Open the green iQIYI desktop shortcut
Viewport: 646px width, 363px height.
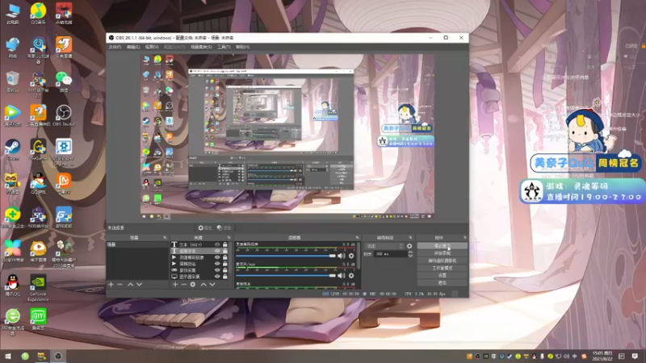click(38, 319)
